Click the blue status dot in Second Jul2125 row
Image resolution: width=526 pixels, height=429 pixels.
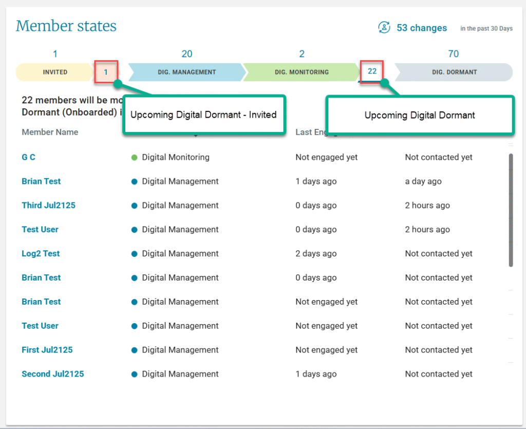point(135,374)
